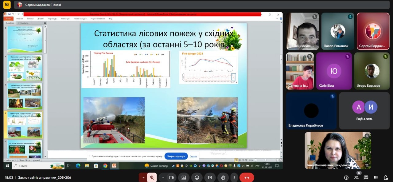This screenshot has height=182, width=393.
Task: Open the Анимация ribbon tab
Action: [x=65, y=19]
